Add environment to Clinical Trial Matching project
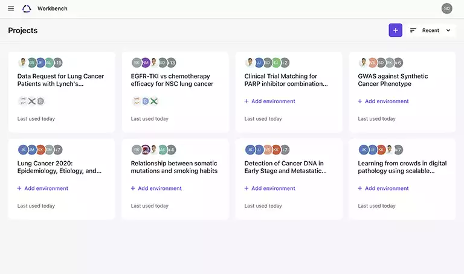This screenshot has width=464, height=274. click(269, 101)
